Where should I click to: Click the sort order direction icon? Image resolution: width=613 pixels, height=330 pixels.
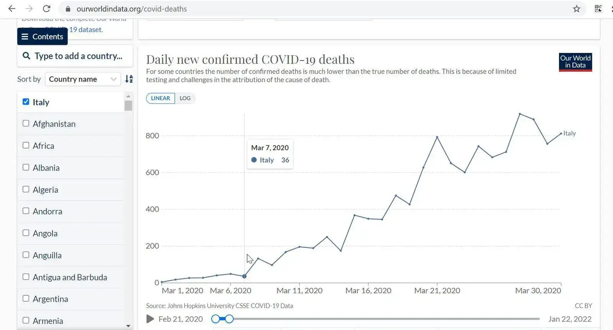click(129, 79)
